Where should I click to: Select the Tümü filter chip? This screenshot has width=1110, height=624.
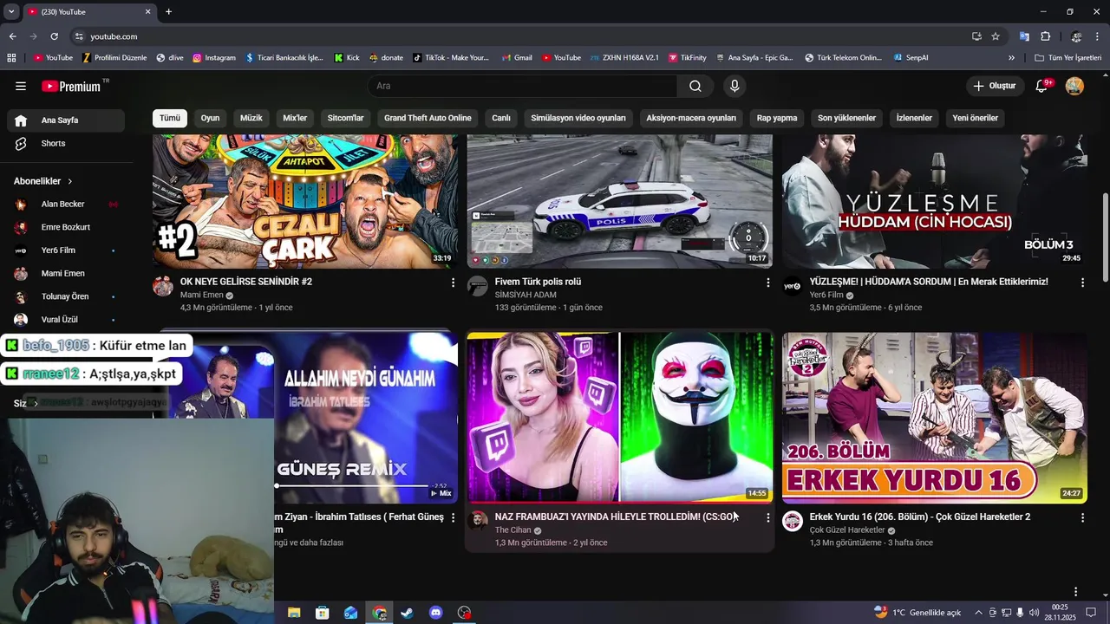170,118
